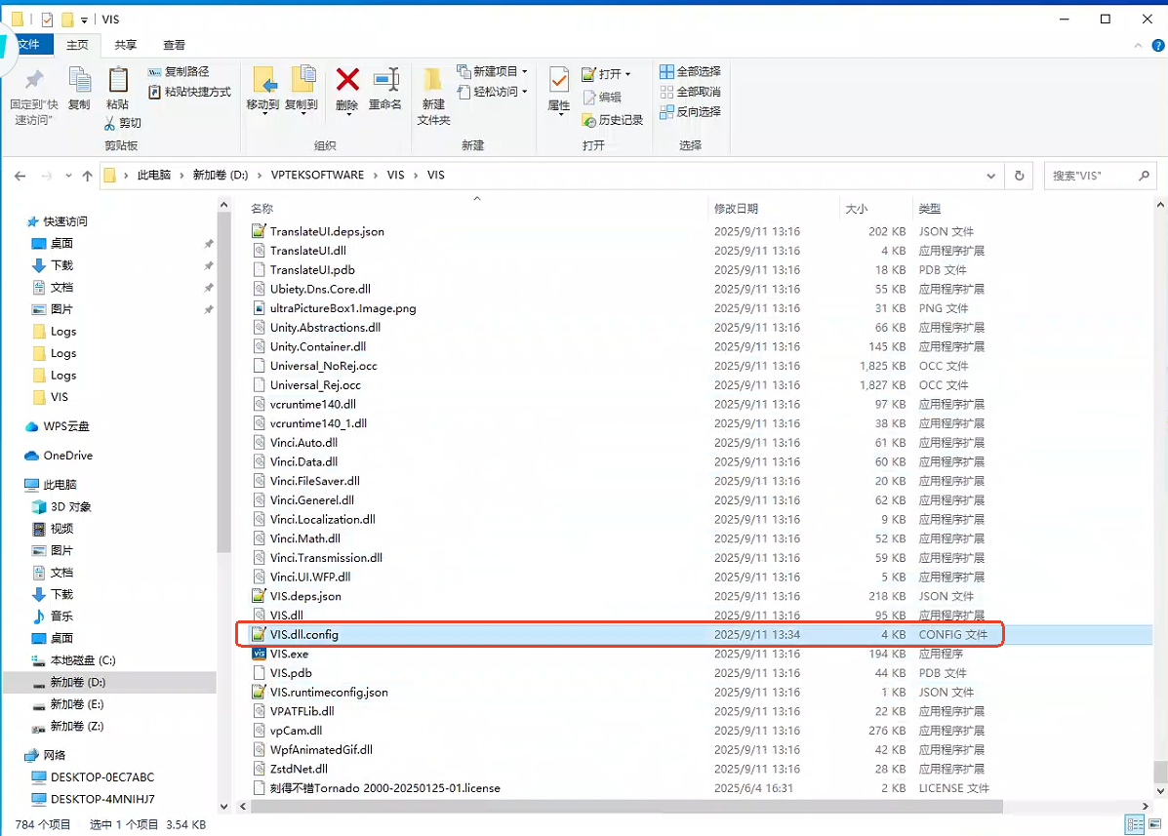
Task: Click the refresh icon beside address bar
Action: pos(1020,176)
